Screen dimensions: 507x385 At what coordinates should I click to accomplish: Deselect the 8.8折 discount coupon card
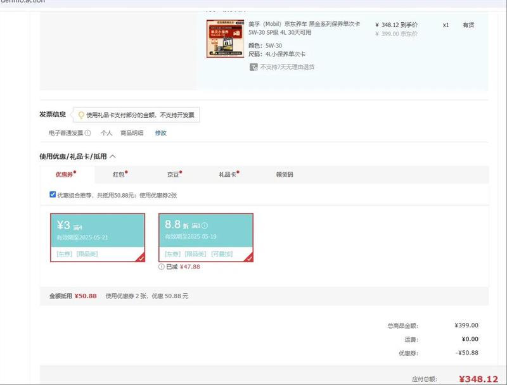pos(206,237)
